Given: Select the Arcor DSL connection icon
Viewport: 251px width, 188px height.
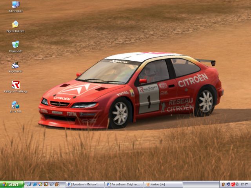Looking at the screenshot, I should [16, 105].
